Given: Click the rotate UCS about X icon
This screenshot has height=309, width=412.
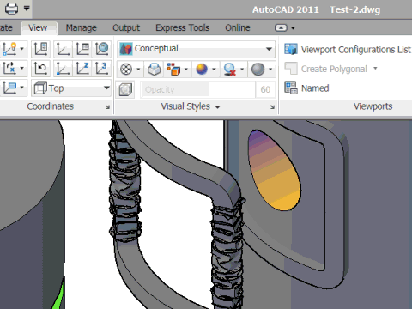Looking at the screenshot, I should [x=9, y=68].
